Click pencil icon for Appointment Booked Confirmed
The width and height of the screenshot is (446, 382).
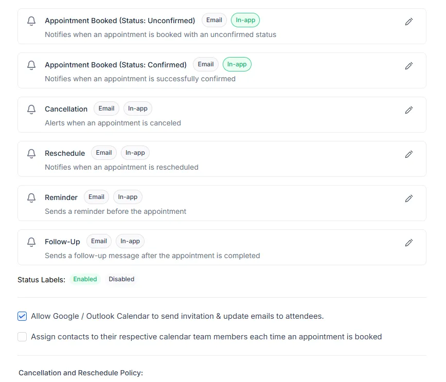pos(409,66)
